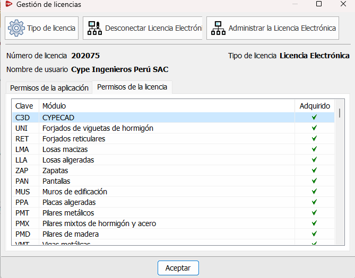The width and height of the screenshot is (355, 278).
Task: Select Permisos de la licencia tab
Action: click(x=132, y=87)
